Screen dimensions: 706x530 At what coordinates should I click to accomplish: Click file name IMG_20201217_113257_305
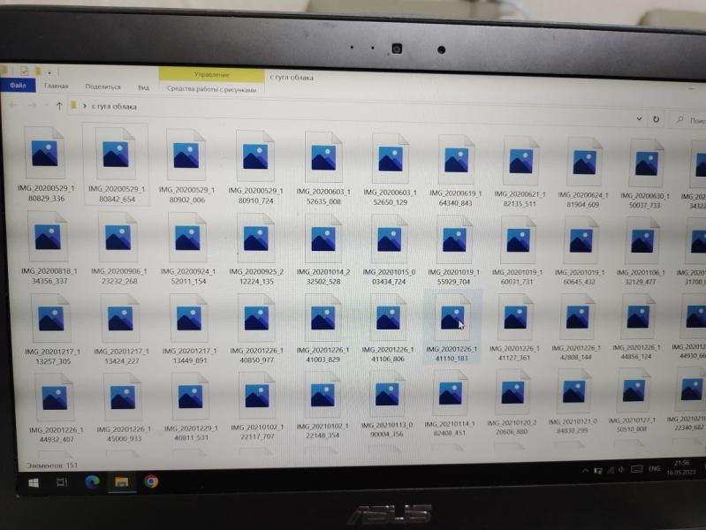(x=53, y=356)
